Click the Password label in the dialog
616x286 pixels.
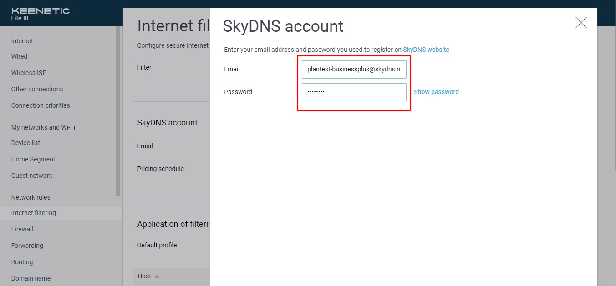[238, 92]
